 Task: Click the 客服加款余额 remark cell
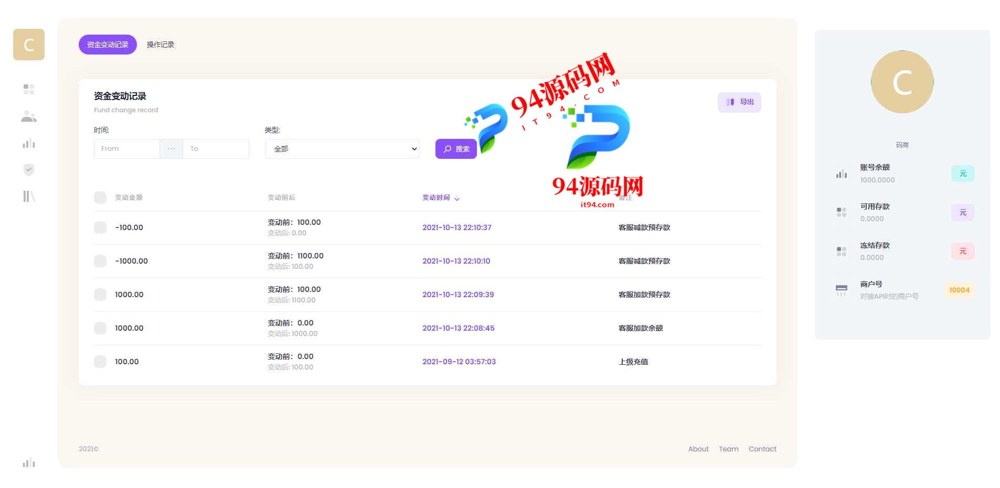[641, 328]
